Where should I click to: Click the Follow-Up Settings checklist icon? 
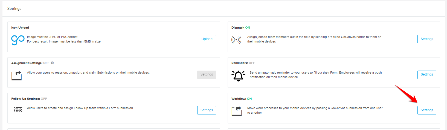pyautogui.click(x=18, y=110)
